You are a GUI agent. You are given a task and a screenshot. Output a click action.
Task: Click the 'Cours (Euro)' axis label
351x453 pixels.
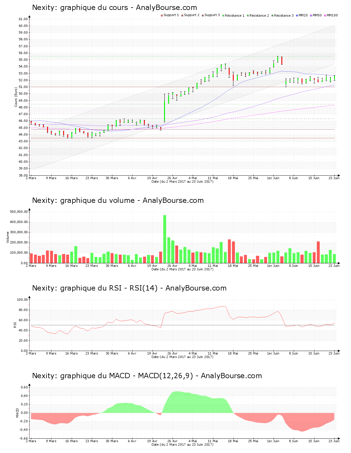coord(16,97)
